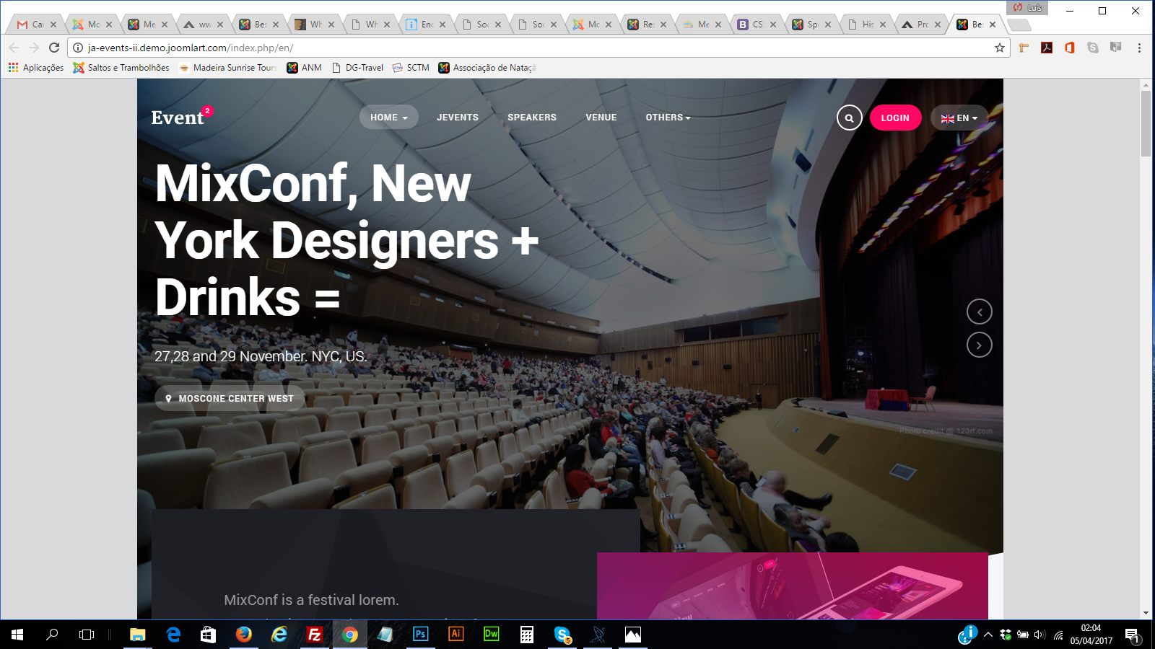This screenshot has height=649, width=1155.
Task: Bookmark this page with the star icon
Action: (1000, 48)
